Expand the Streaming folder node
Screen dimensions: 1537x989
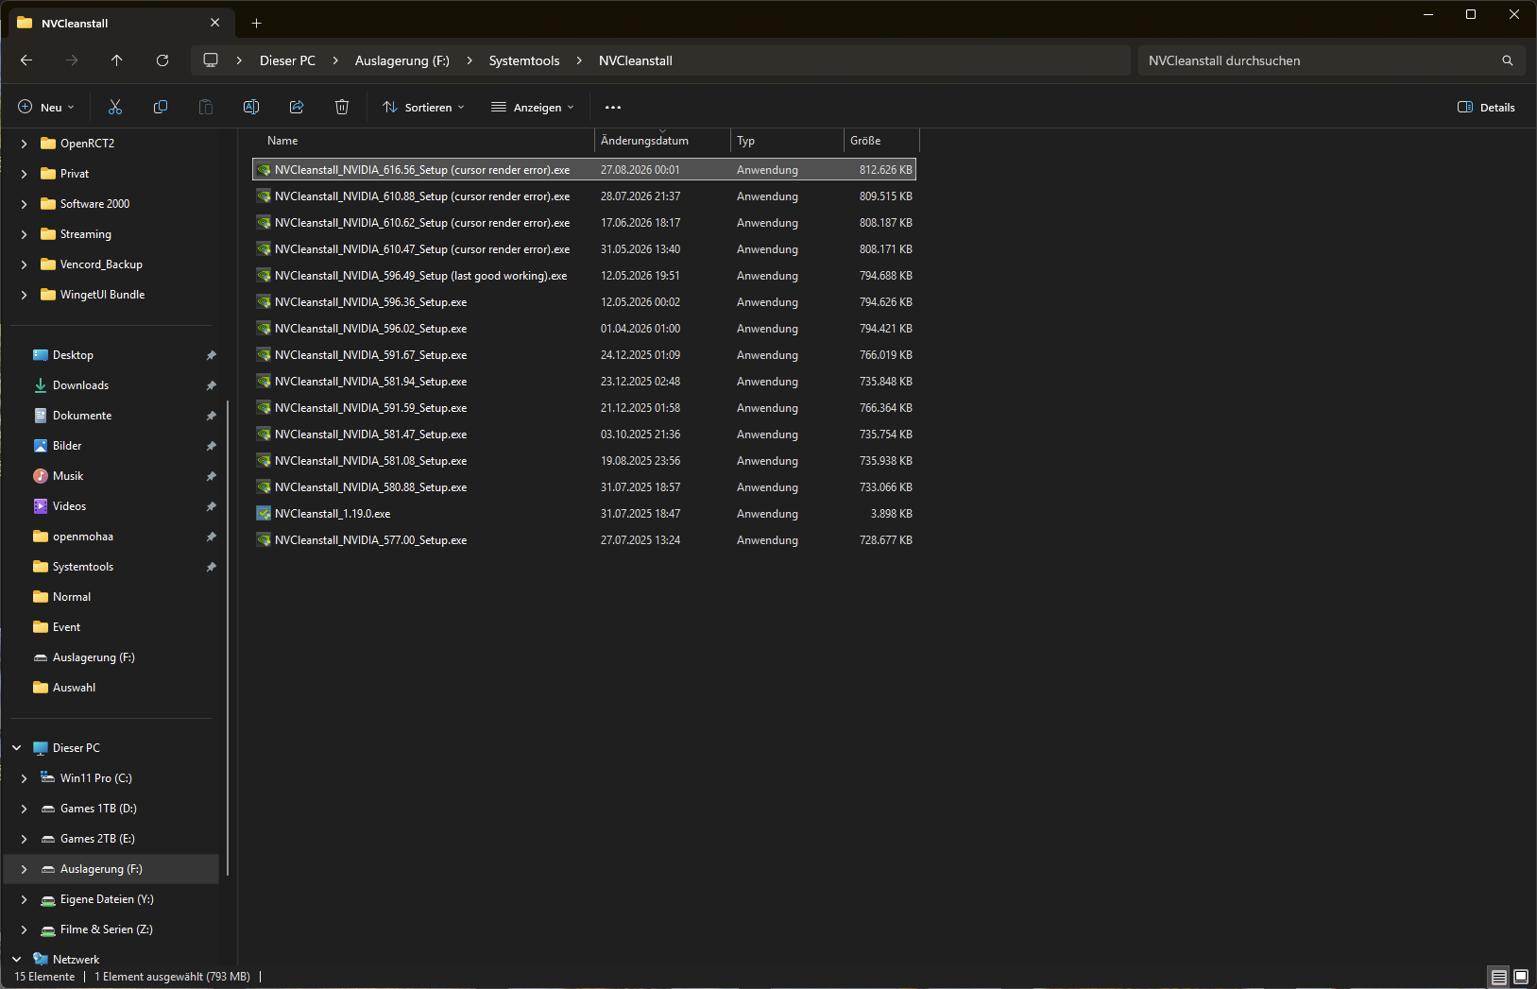pos(24,234)
